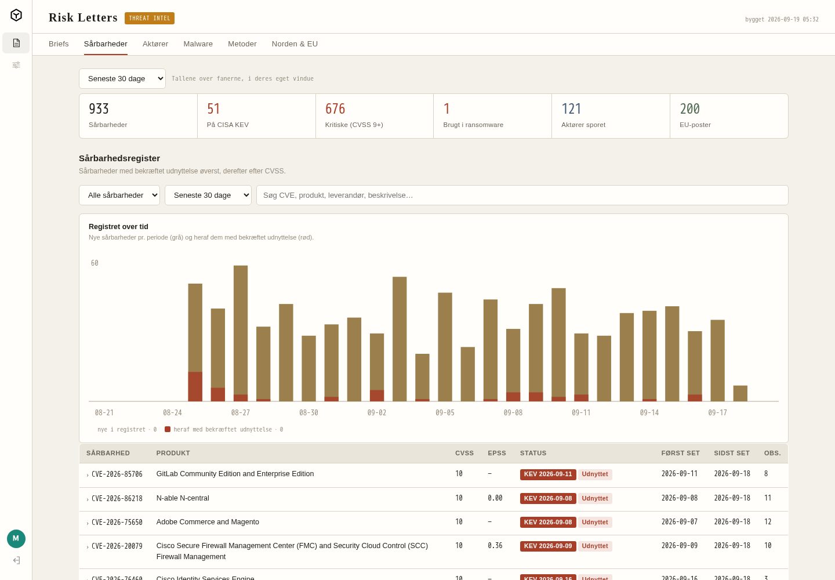Viewport: 835px width, 580px height.
Task: Switch to the Norden & EU tab
Action: pyautogui.click(x=295, y=44)
